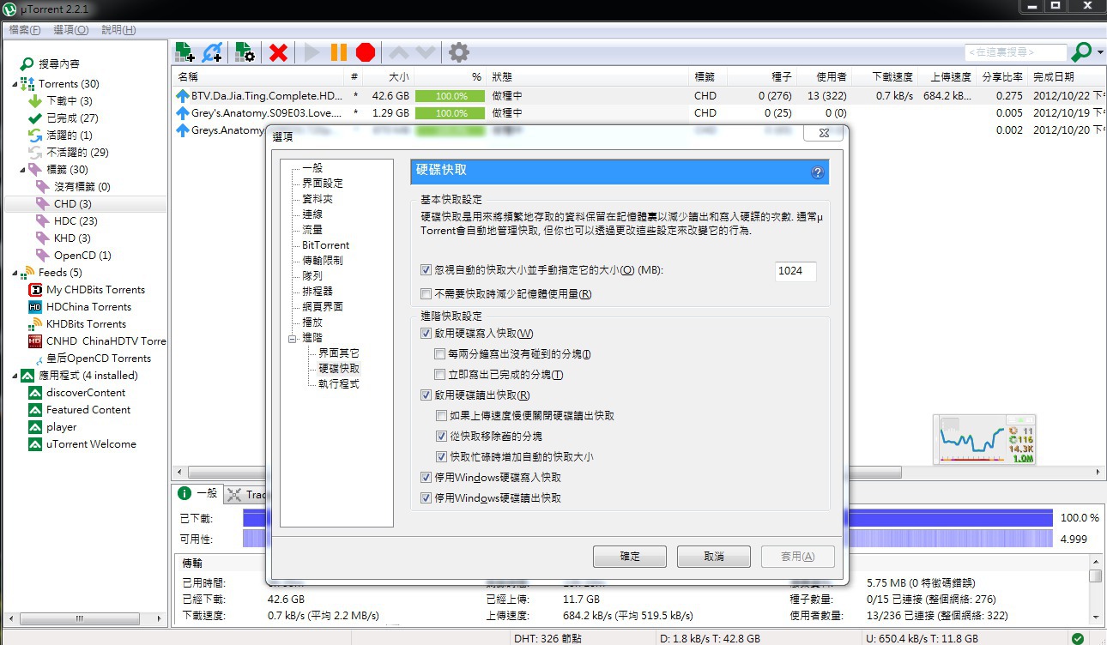Click the grey Start torrent play icon
Viewport: 1107px width, 645px height.
click(312, 53)
